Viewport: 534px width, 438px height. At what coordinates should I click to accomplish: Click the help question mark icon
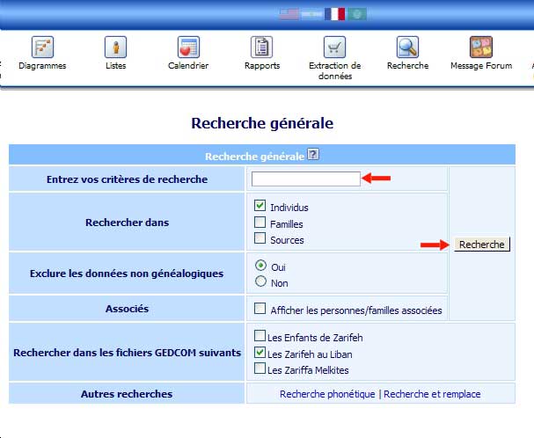coord(313,155)
